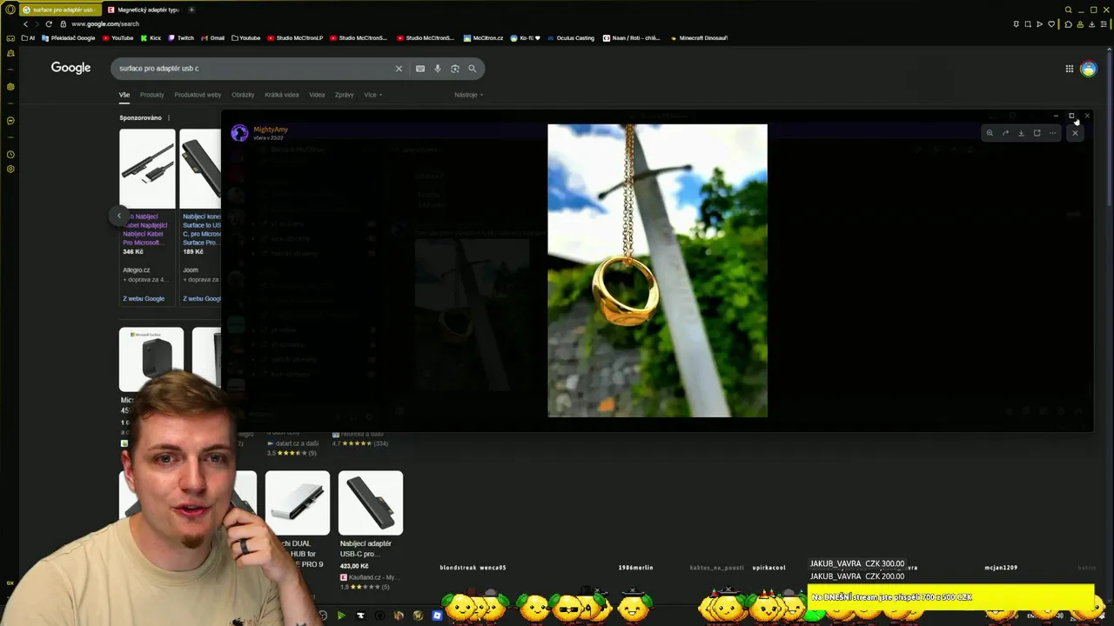Switch to Zprávy results
The width and height of the screenshot is (1114, 626).
click(344, 95)
